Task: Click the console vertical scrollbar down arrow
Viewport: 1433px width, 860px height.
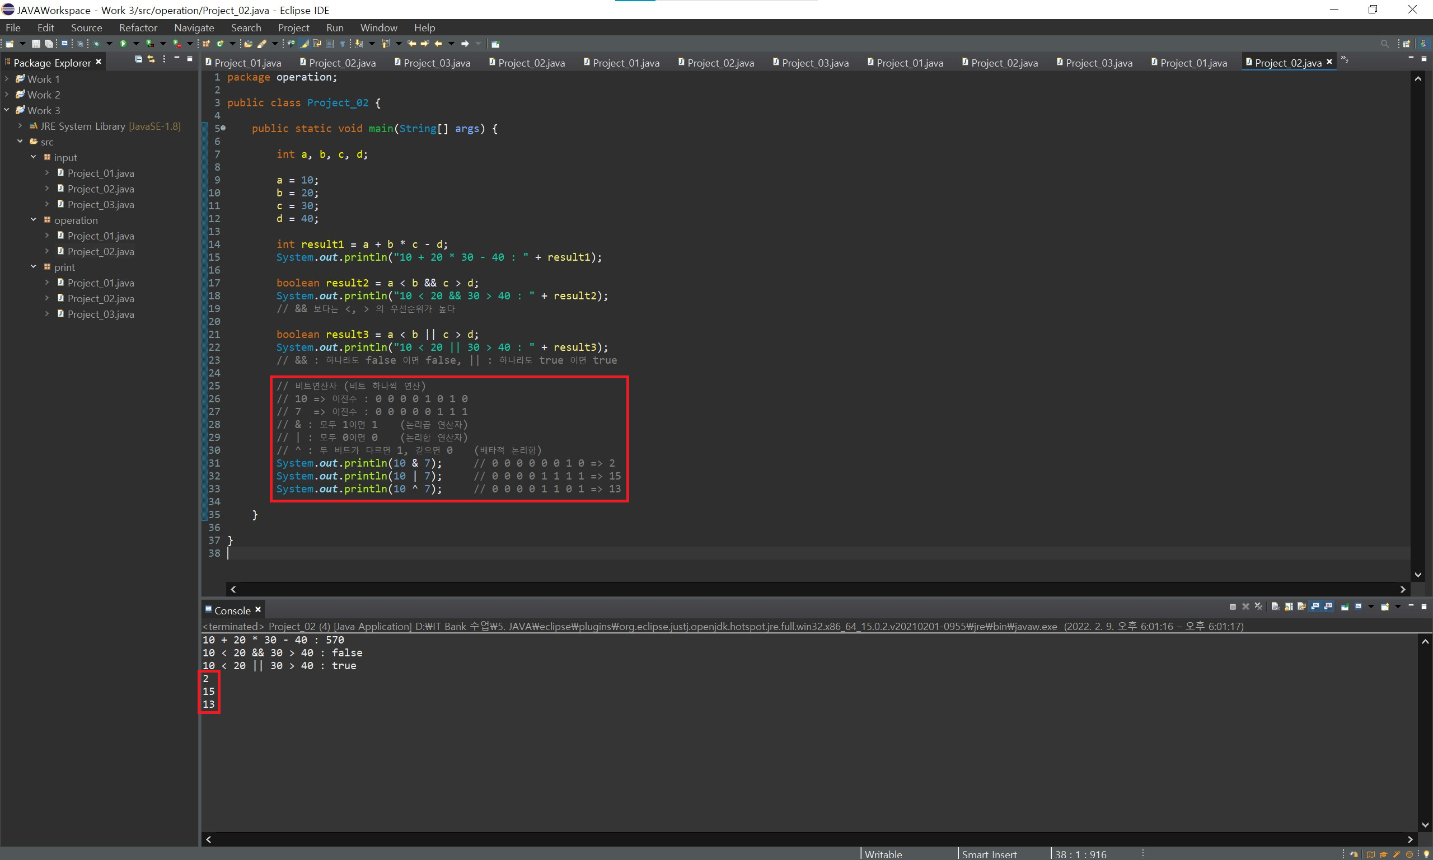Action: point(1426,825)
